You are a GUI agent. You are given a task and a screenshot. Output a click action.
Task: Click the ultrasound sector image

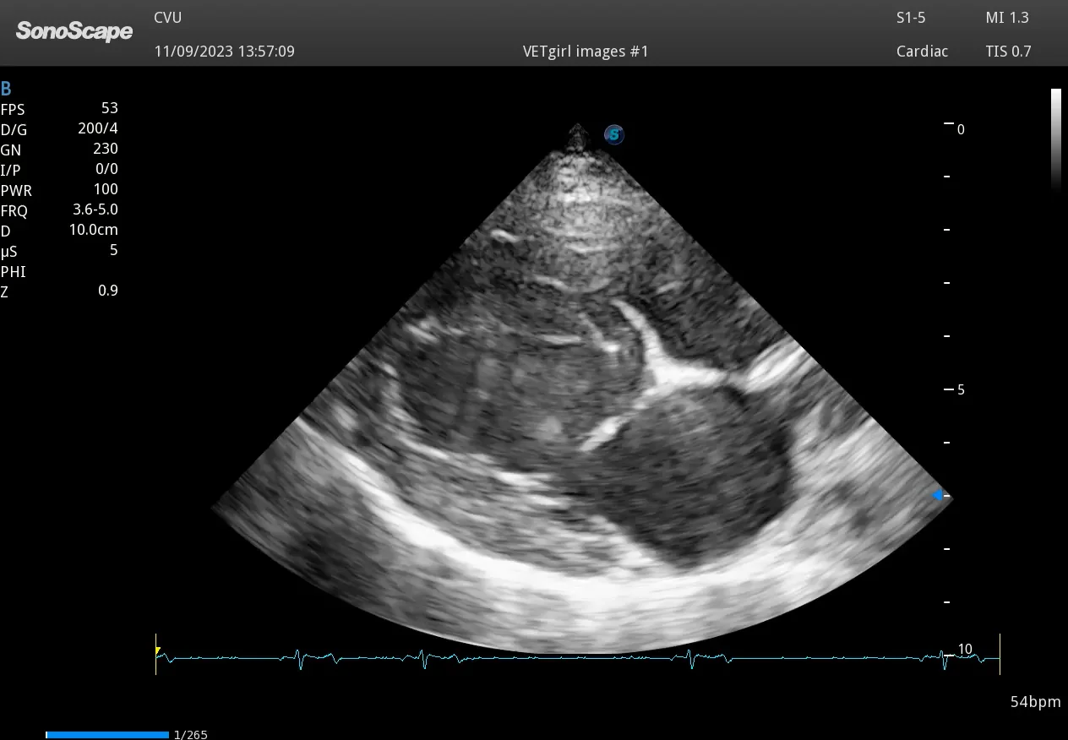coord(581,389)
